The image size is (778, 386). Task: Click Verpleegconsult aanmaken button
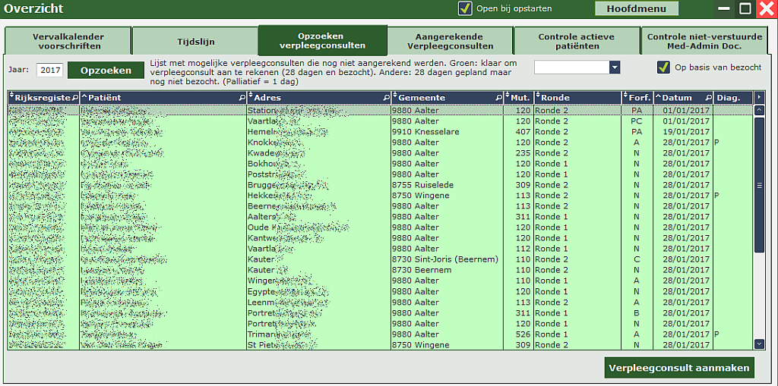(x=679, y=368)
